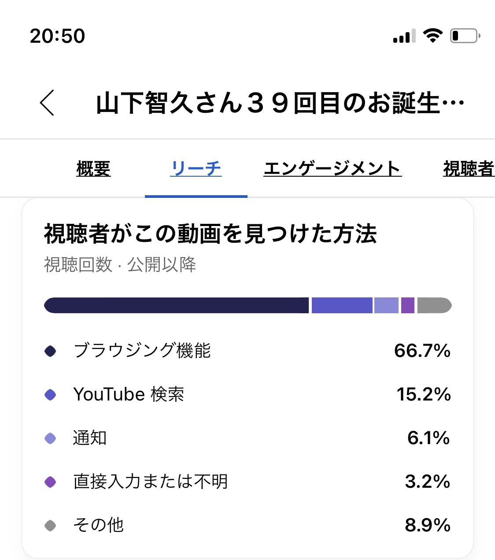Tap the 視聴者がこの動画を見つけた方法 card heading
Image resolution: width=495 pixels, height=560 pixels.
[211, 234]
